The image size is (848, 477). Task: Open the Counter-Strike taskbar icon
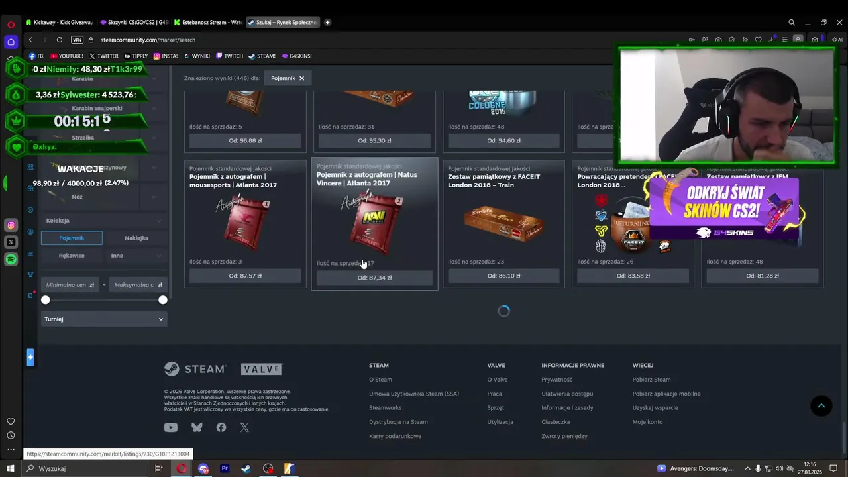[x=289, y=468]
